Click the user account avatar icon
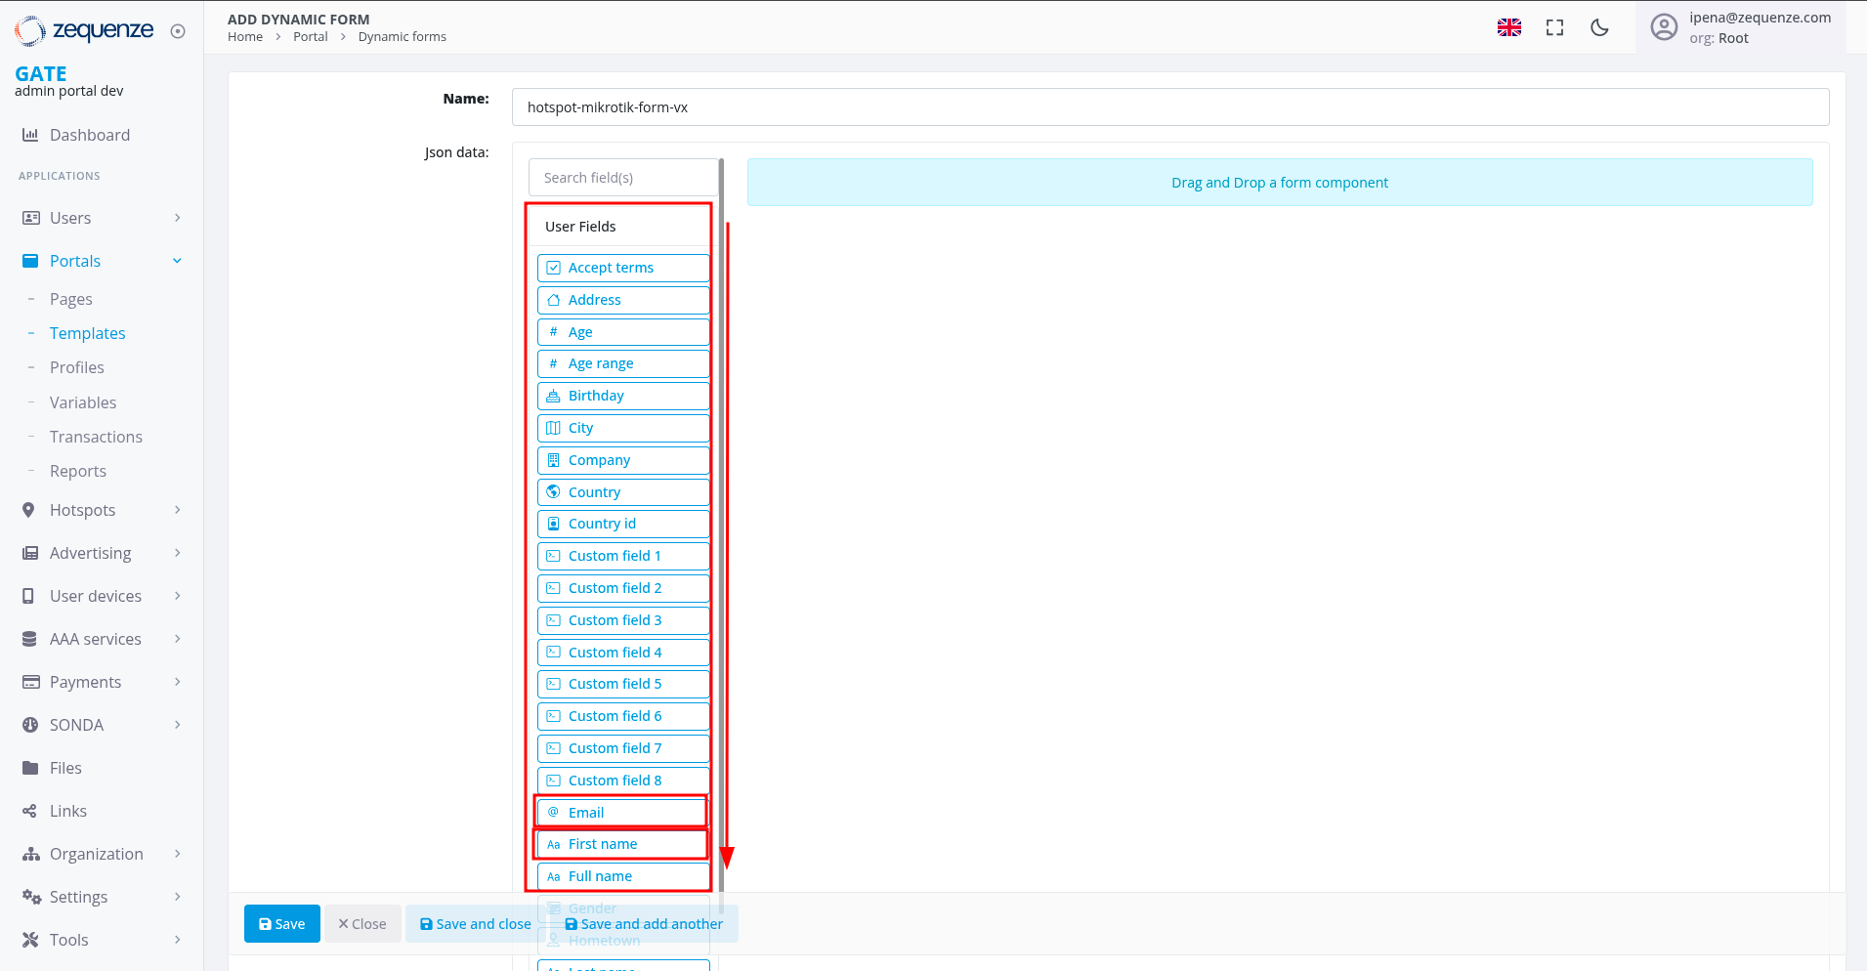Viewport: 1867px width, 971px height. pyautogui.click(x=1664, y=27)
